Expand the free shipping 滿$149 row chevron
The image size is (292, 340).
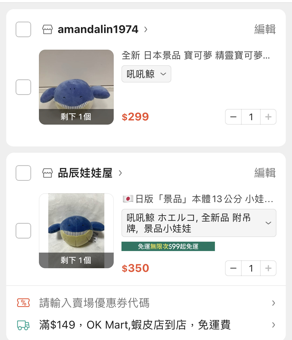pyautogui.click(x=273, y=325)
